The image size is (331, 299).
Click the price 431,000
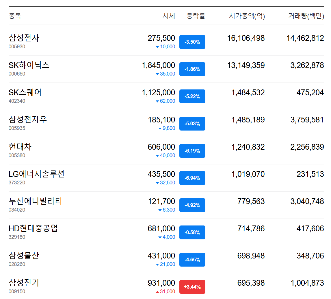161,256
